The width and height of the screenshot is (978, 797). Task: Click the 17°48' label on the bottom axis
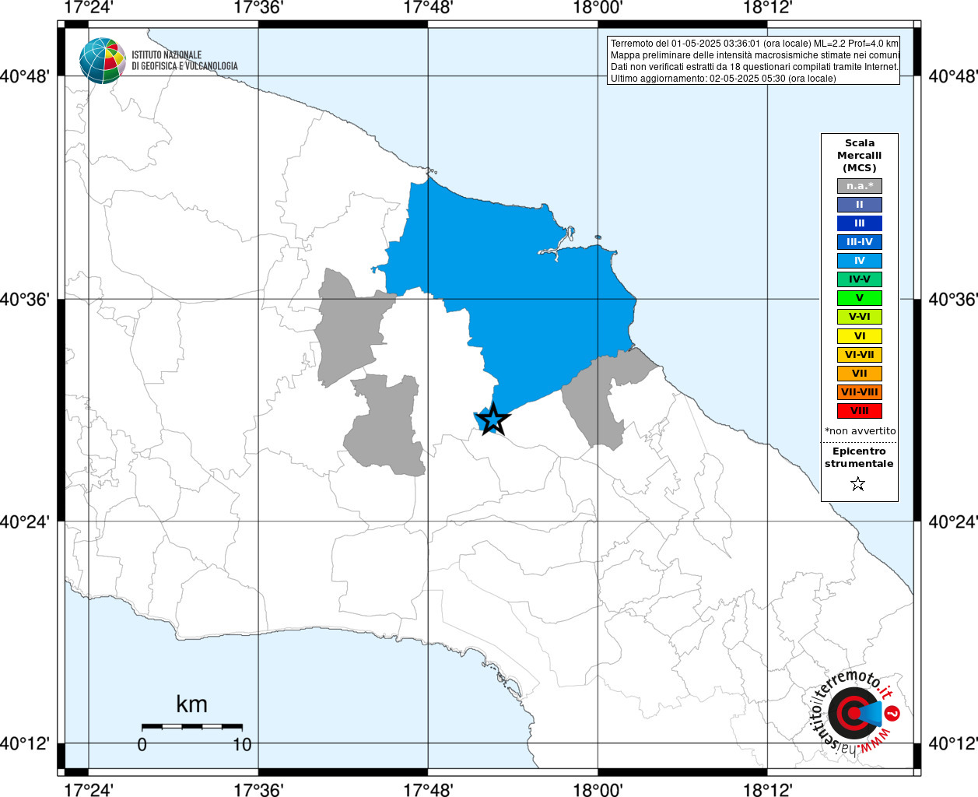pyautogui.click(x=428, y=788)
